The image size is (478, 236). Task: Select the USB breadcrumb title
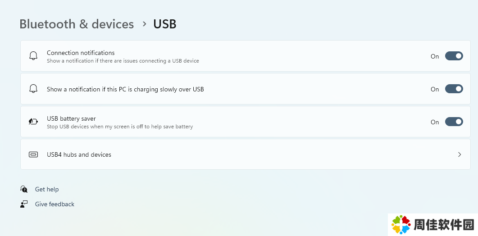click(165, 24)
